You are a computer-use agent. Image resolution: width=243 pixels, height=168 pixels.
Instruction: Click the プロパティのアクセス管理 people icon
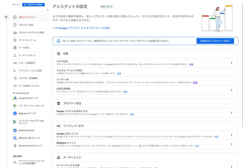[x=15, y=32]
